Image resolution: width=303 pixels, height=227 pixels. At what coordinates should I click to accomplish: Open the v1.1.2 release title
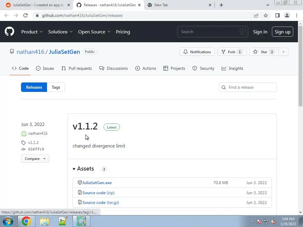pos(85,127)
